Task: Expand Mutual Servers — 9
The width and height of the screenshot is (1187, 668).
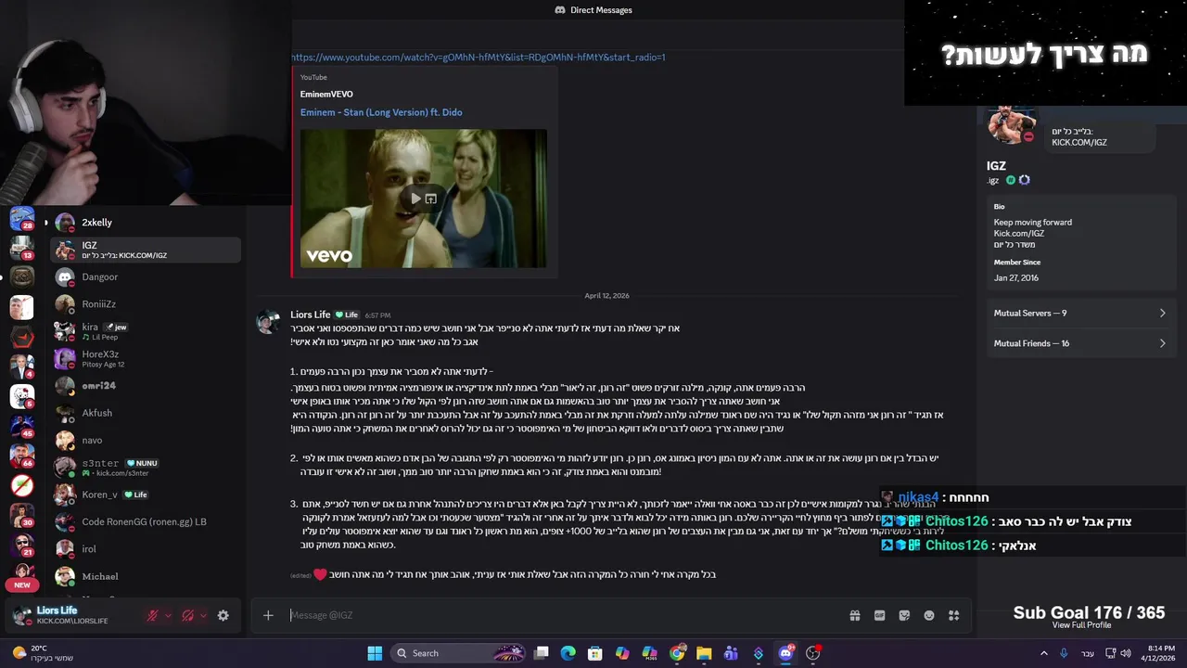Action: click(1079, 313)
